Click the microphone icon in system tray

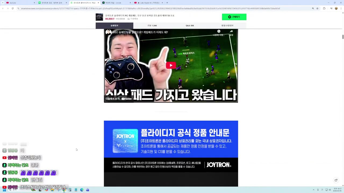click(x=318, y=190)
